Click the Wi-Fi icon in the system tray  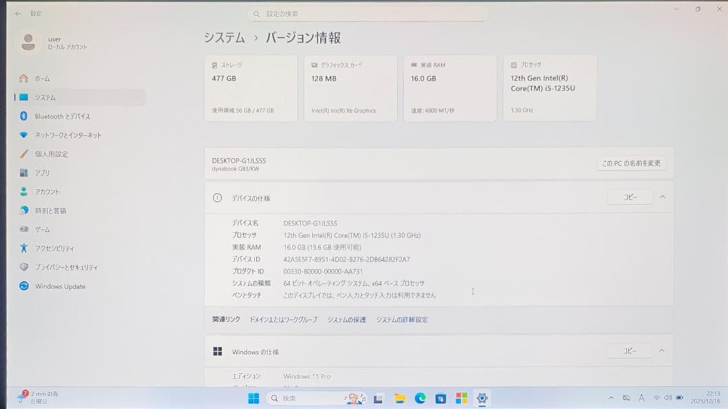click(x=657, y=398)
